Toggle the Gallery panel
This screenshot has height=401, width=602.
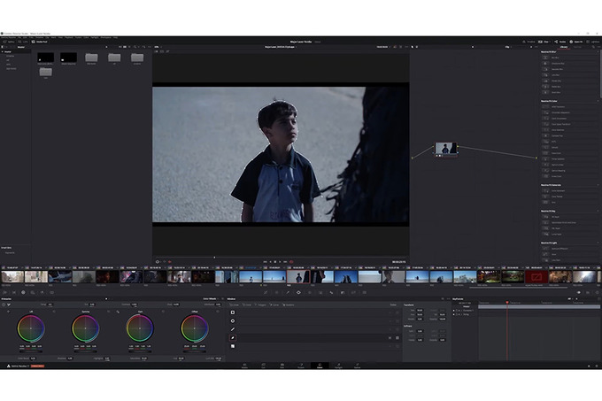click(9, 42)
